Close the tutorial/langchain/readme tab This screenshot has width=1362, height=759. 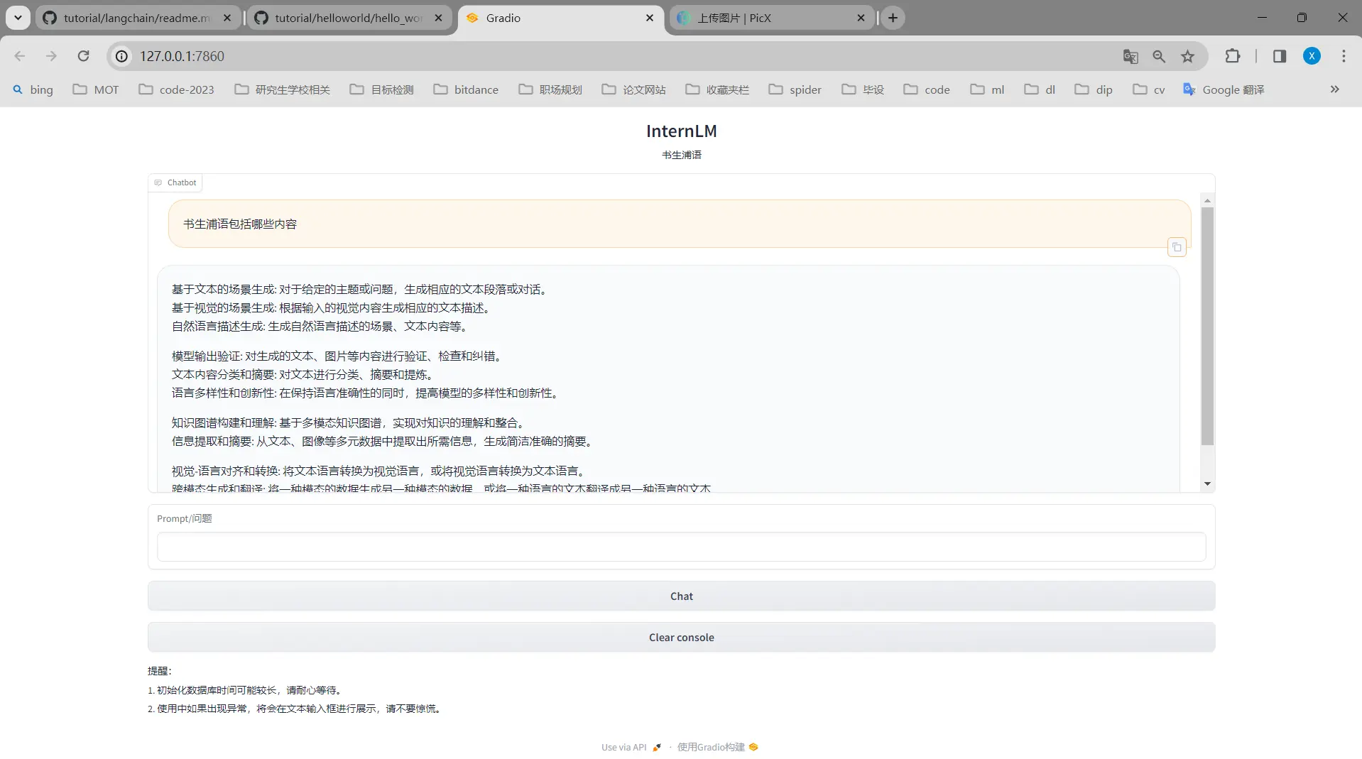point(227,18)
